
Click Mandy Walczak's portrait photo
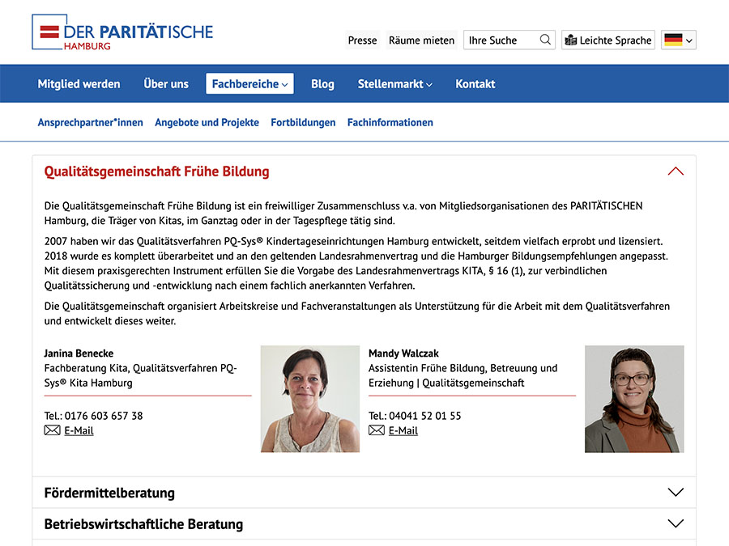(634, 399)
